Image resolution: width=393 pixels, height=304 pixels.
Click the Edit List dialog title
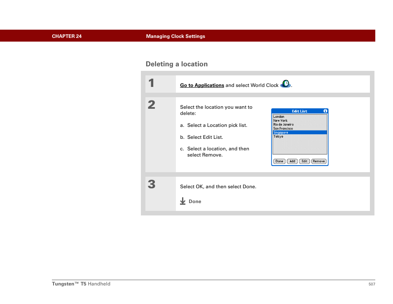[x=299, y=111]
